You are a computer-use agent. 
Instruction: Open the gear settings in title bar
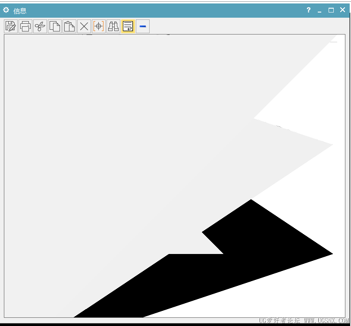point(6,10)
